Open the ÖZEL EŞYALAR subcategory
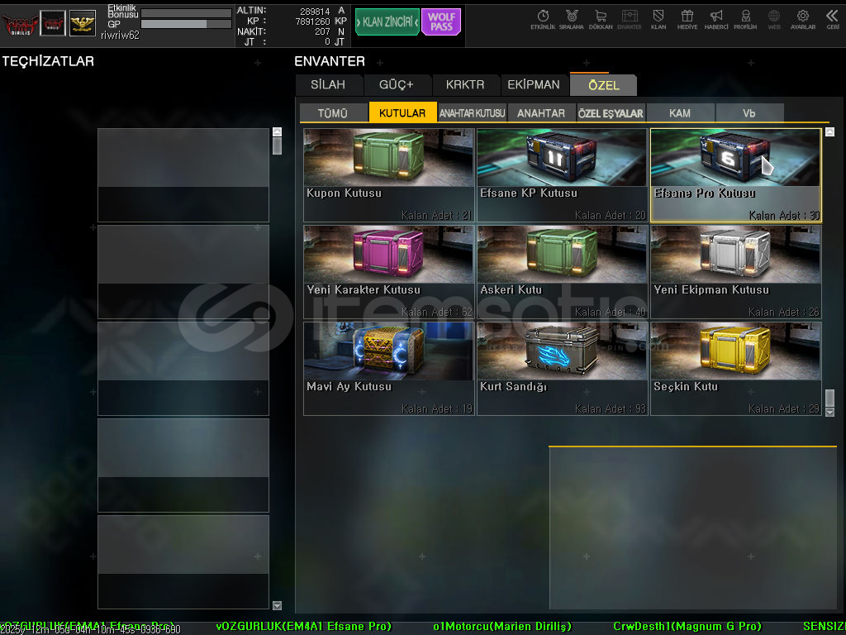 611,112
